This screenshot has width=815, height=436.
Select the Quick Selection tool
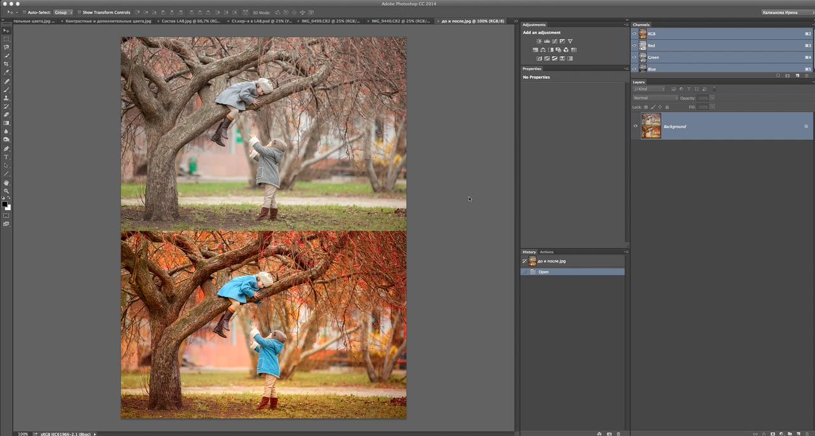[6, 56]
